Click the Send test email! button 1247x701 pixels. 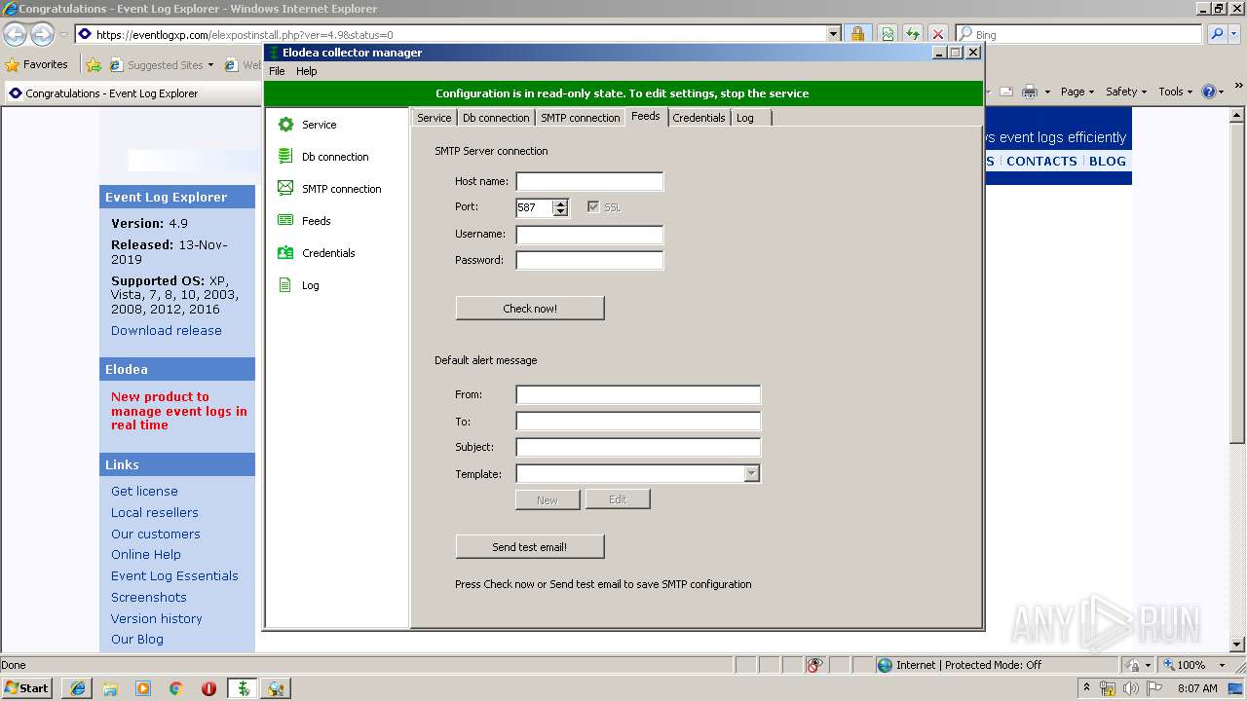(x=530, y=547)
